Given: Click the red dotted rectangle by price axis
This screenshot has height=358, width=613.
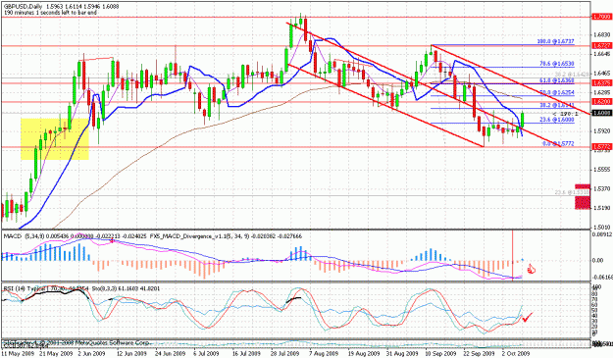Looking at the screenshot, I should tap(583, 196).
